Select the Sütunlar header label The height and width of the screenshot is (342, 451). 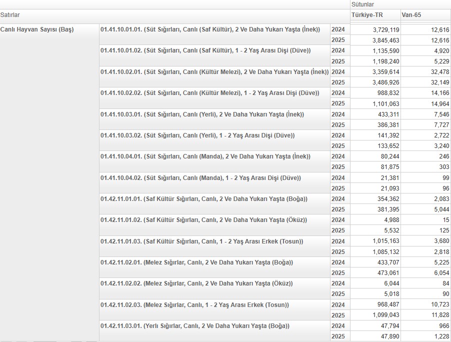tap(362, 4)
